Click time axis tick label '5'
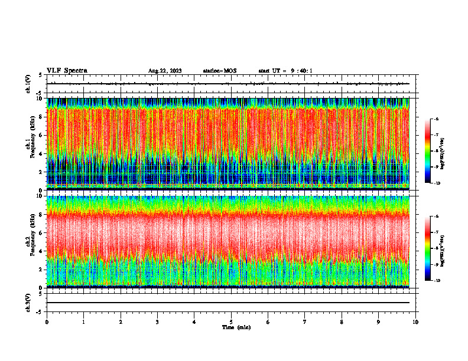The image size is (468, 361). coord(231,322)
